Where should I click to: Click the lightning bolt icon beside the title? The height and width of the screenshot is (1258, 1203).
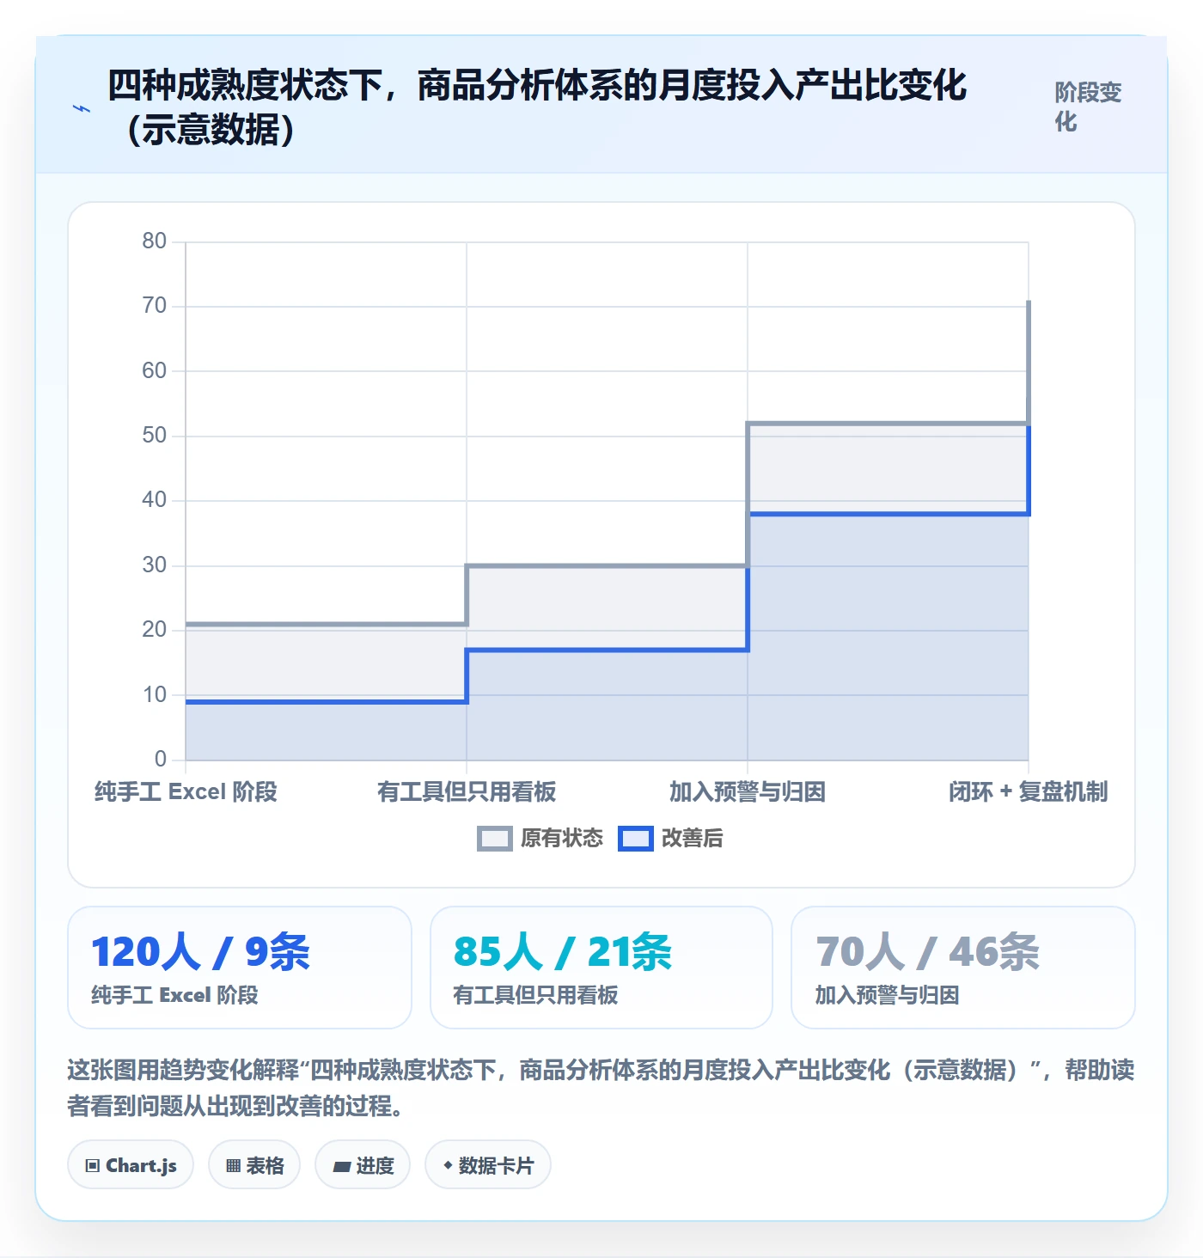point(82,108)
